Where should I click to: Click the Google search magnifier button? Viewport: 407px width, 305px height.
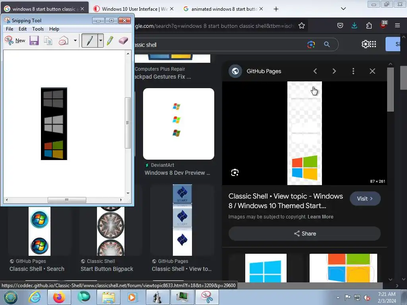point(327,44)
